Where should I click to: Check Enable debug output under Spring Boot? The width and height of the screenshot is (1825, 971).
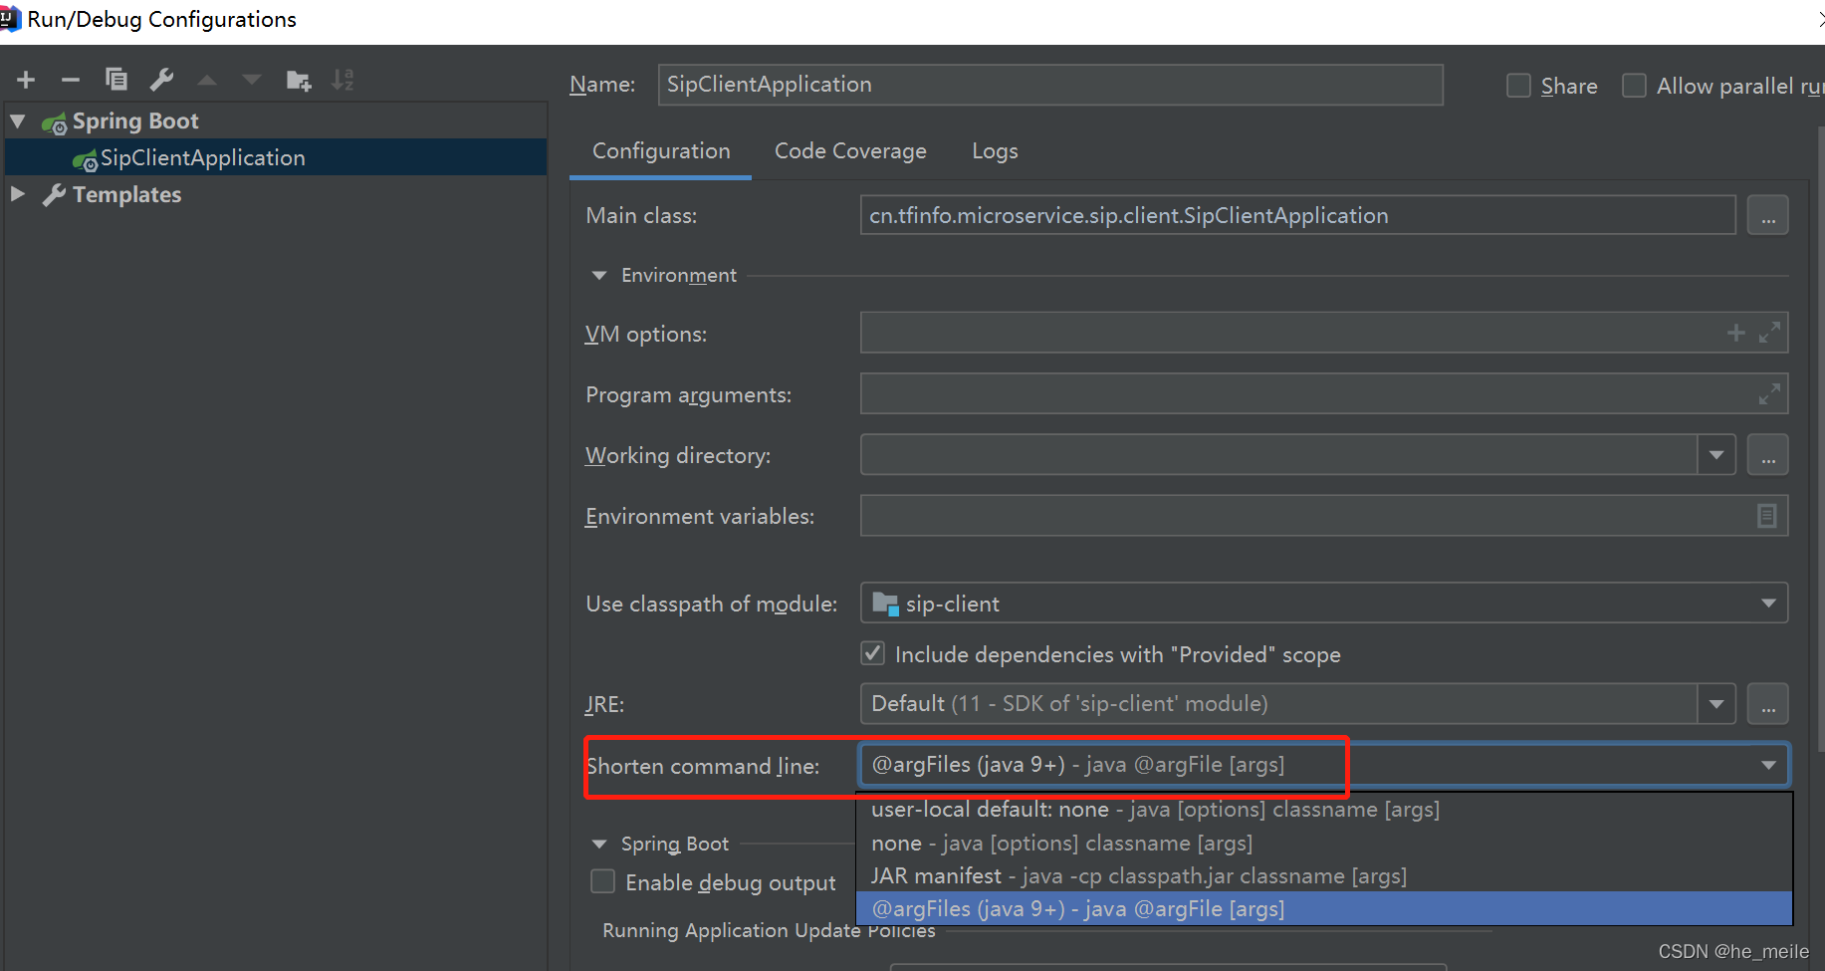[602, 881]
